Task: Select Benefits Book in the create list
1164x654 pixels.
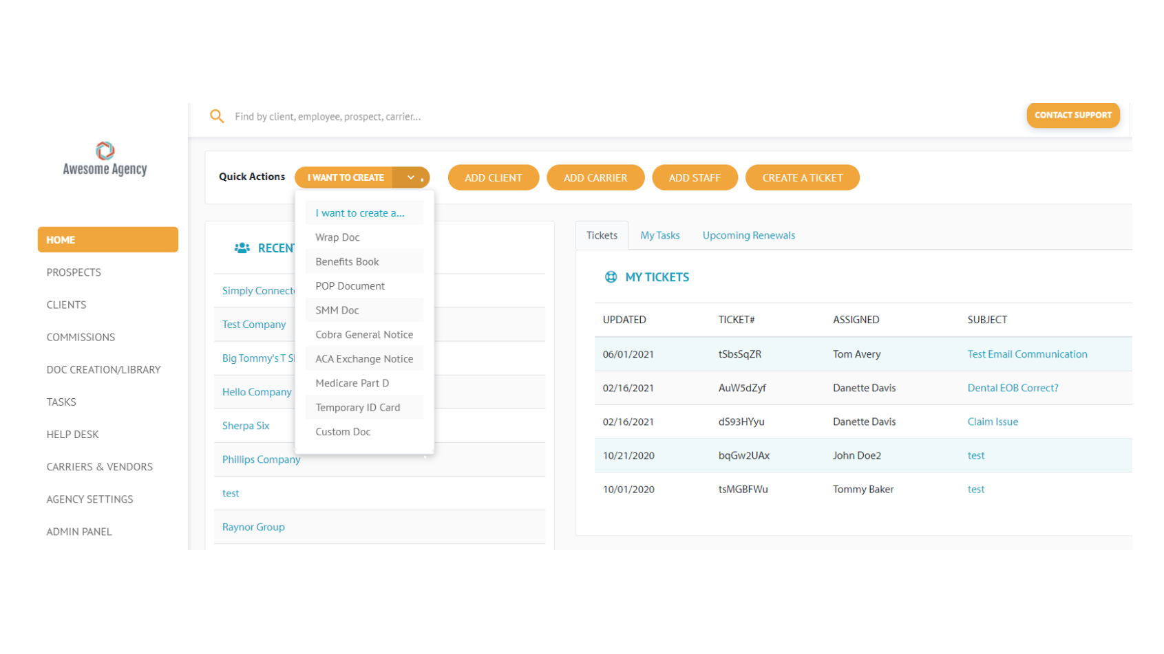Action: tap(347, 261)
